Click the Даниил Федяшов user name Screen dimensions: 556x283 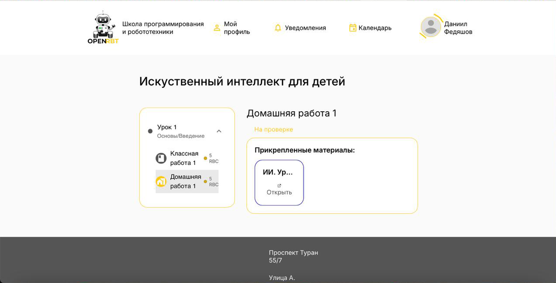click(458, 28)
